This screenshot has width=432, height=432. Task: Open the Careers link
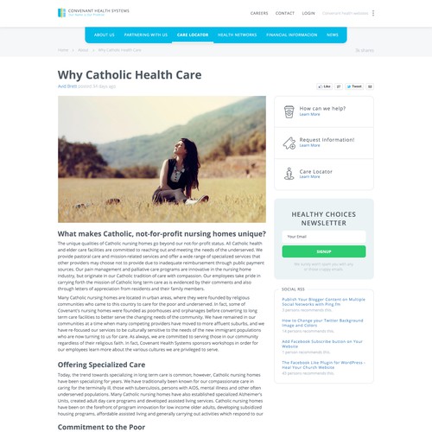point(259,13)
